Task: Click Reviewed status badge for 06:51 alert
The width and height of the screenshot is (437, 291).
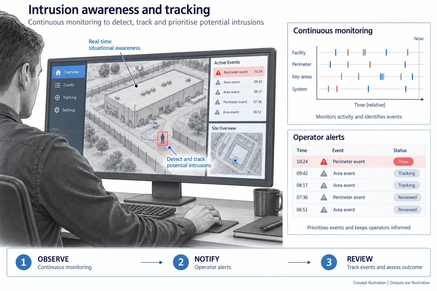Action: 407,210
